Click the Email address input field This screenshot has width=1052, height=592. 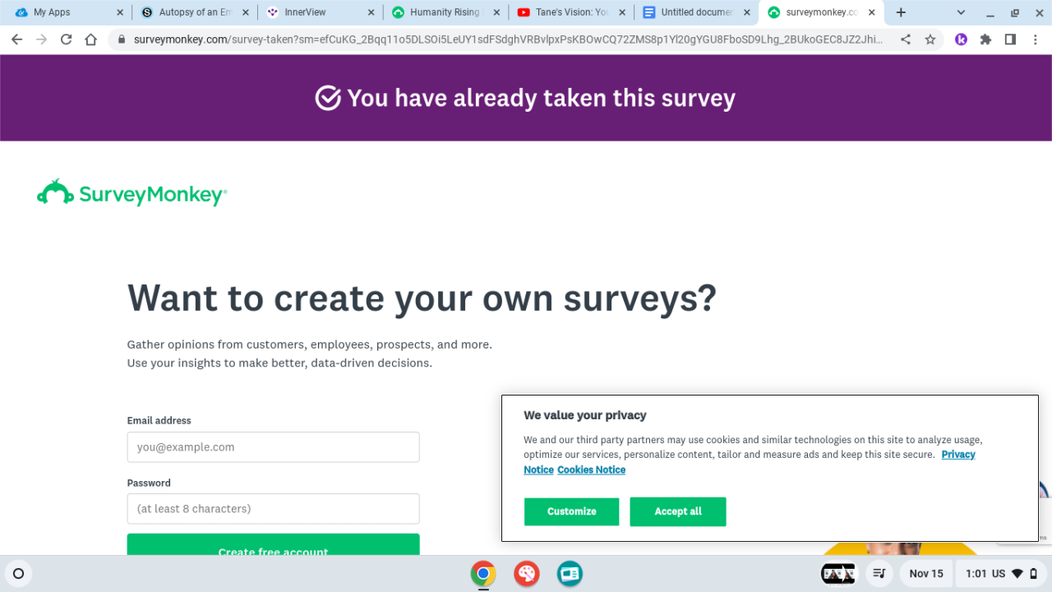[273, 447]
